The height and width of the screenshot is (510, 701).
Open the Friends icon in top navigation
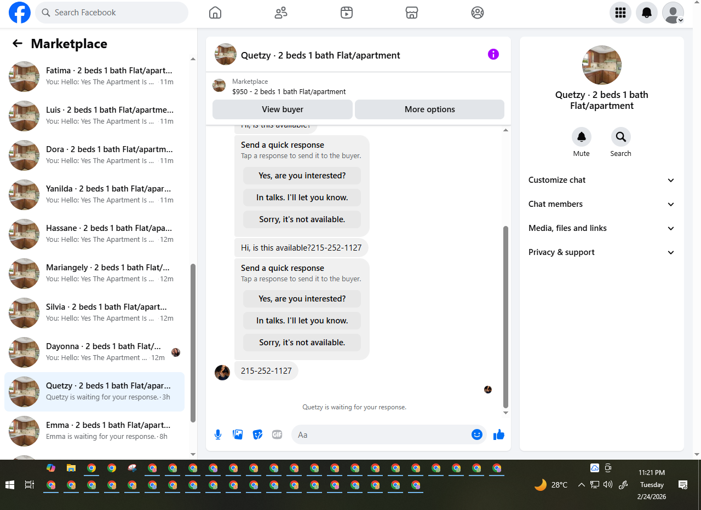[x=281, y=13]
